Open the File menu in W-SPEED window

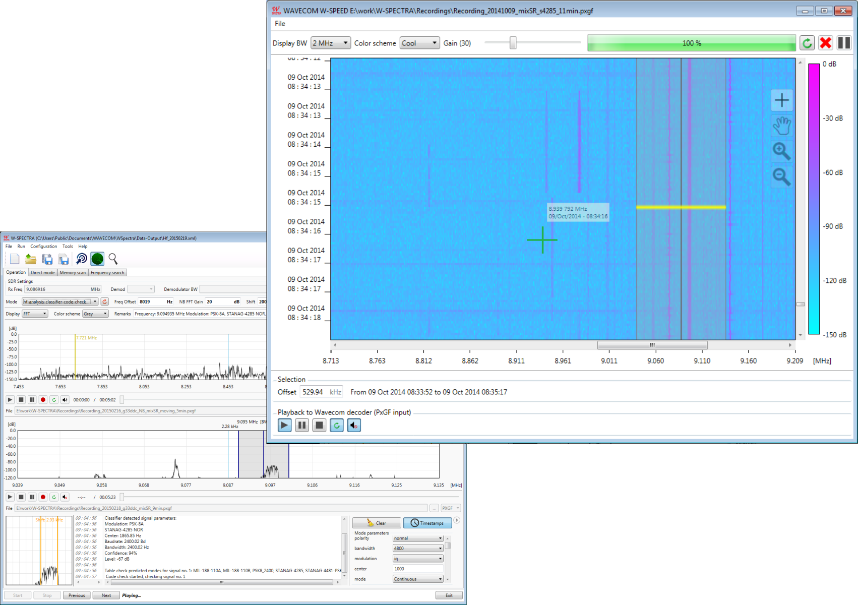(x=280, y=24)
